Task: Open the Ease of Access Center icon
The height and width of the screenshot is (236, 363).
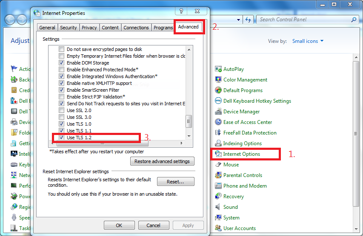Action: coord(218,122)
